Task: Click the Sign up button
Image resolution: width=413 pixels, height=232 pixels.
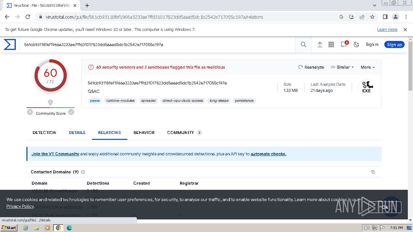Action: click(x=394, y=44)
